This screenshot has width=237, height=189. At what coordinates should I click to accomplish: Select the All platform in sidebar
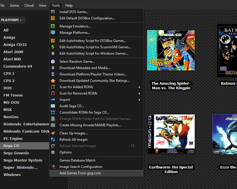[6, 30]
